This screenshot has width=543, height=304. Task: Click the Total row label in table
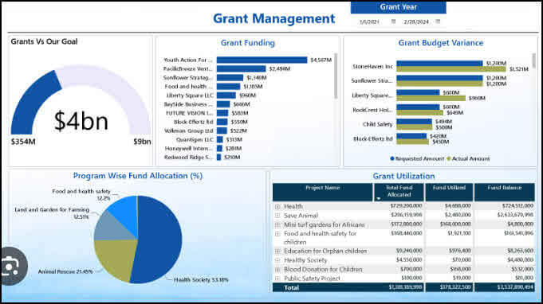(x=291, y=287)
